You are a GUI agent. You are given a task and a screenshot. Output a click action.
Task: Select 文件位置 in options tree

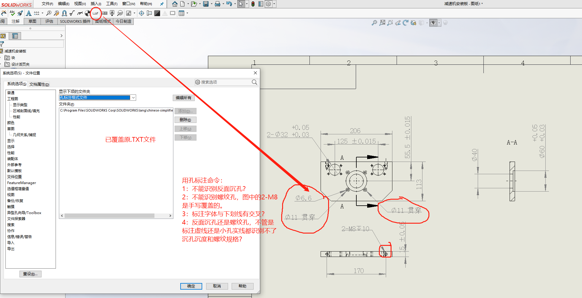click(14, 177)
